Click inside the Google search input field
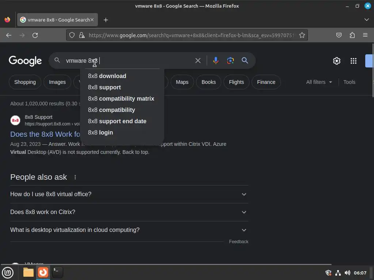The width and height of the screenshot is (374, 280). [129, 61]
